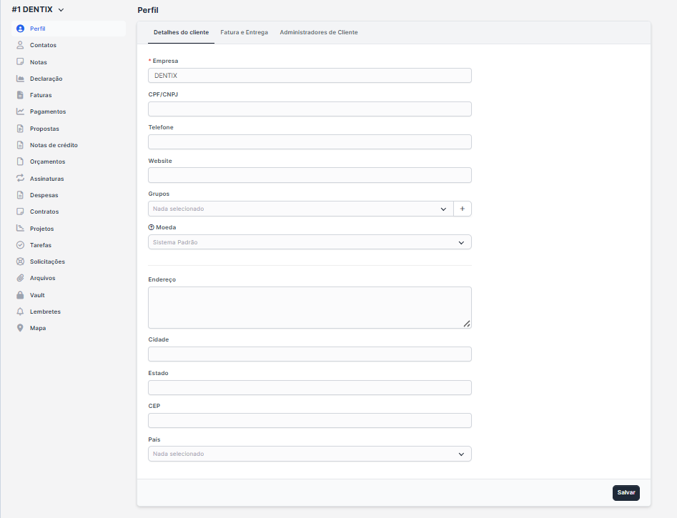Click the Faturas document icon
677x518 pixels.
20,95
